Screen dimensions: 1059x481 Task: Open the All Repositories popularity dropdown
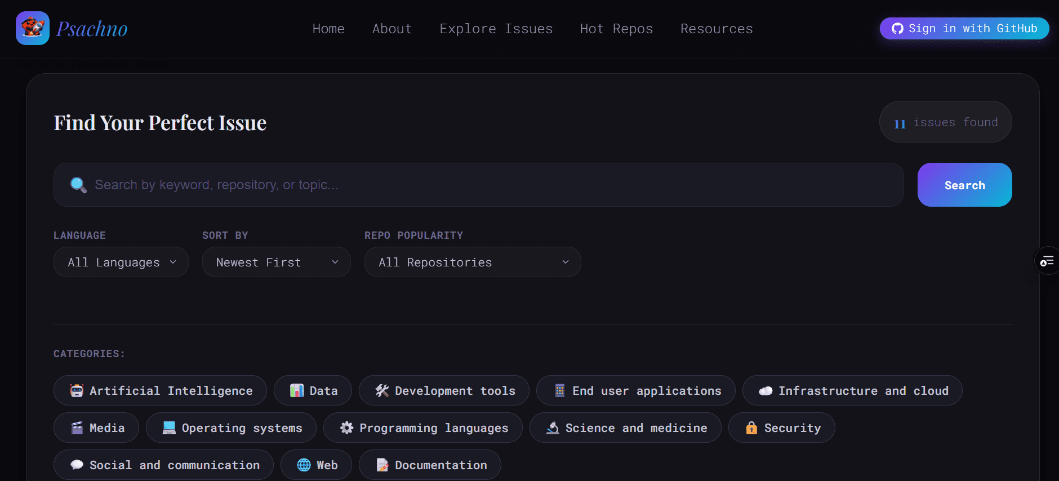472,262
